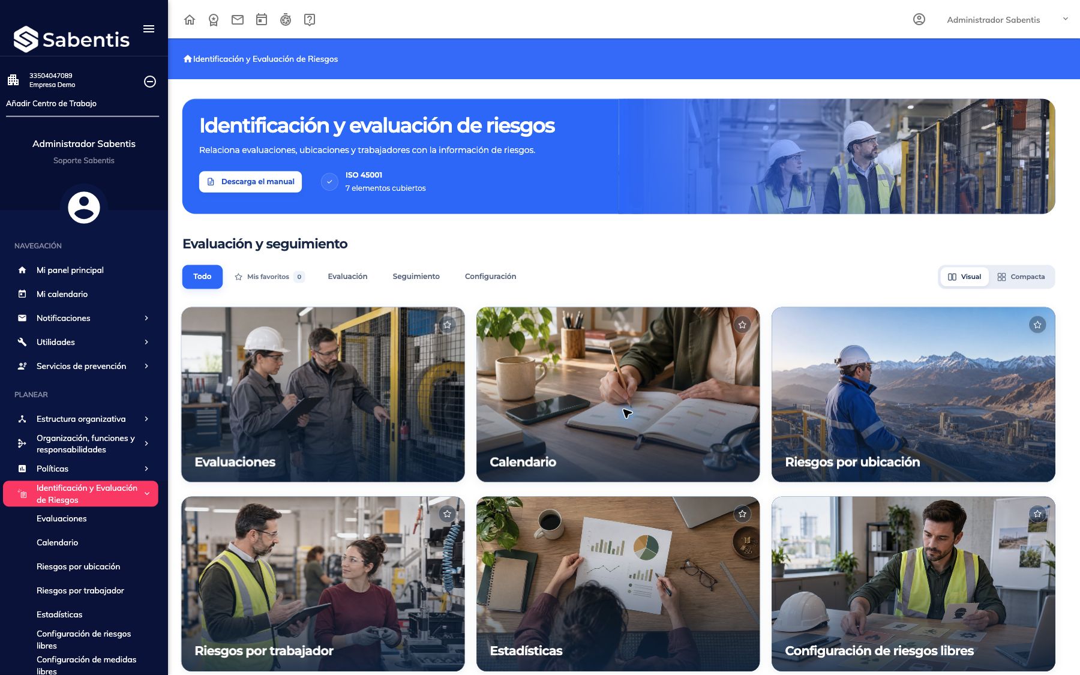Favorite the Estadísticas card star
Image resolution: width=1080 pixels, height=675 pixels.
(x=743, y=514)
